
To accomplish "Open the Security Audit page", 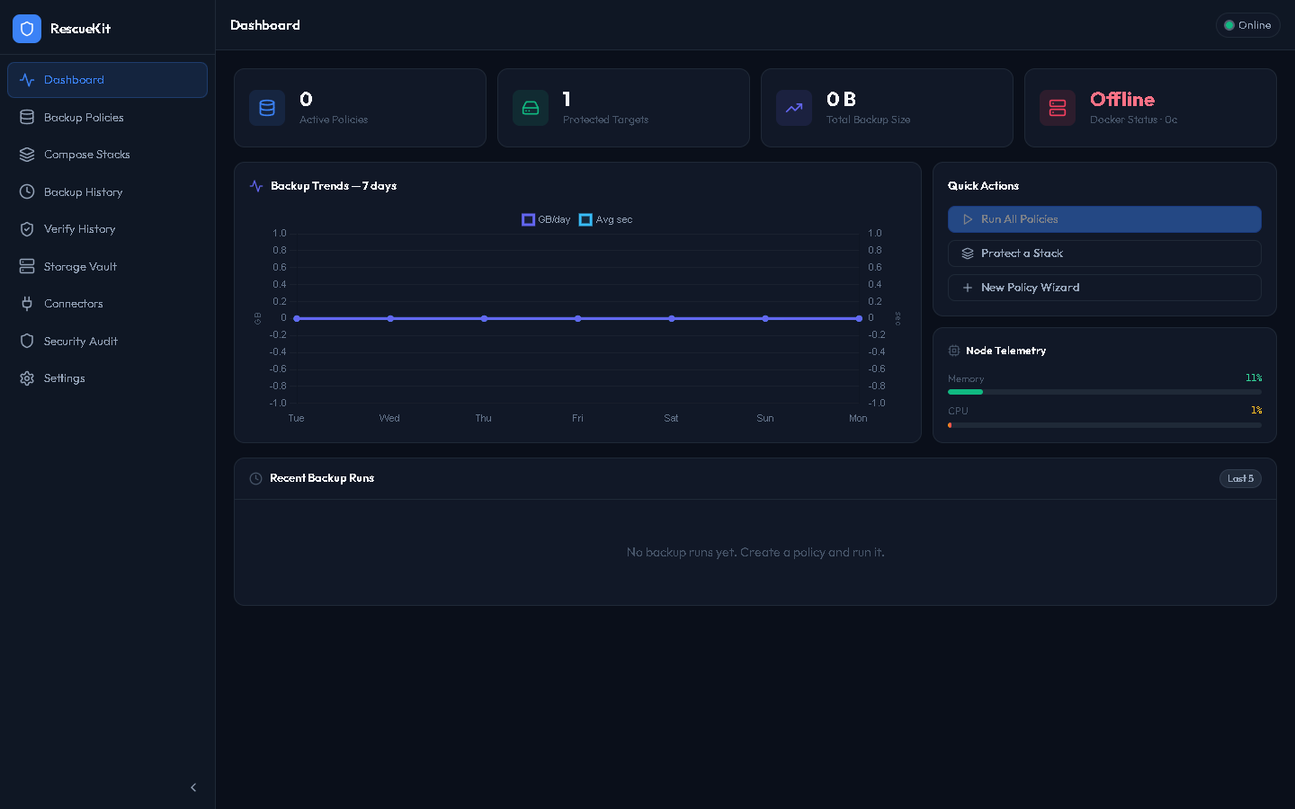I will tap(107, 342).
